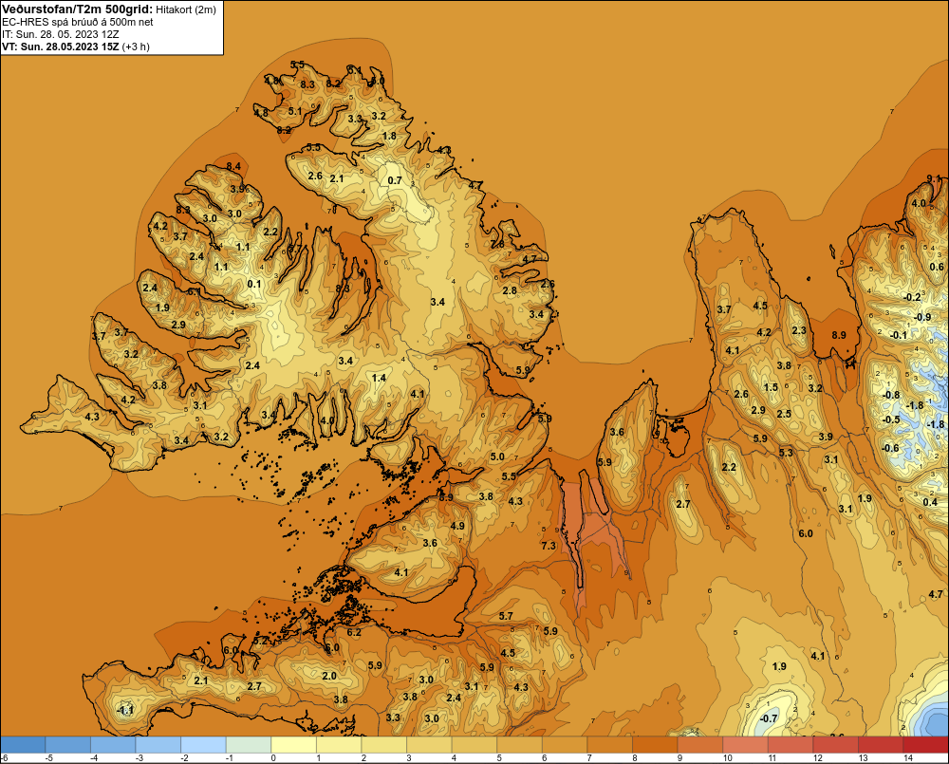Click the temperature value 5.2 on the map

point(261,640)
